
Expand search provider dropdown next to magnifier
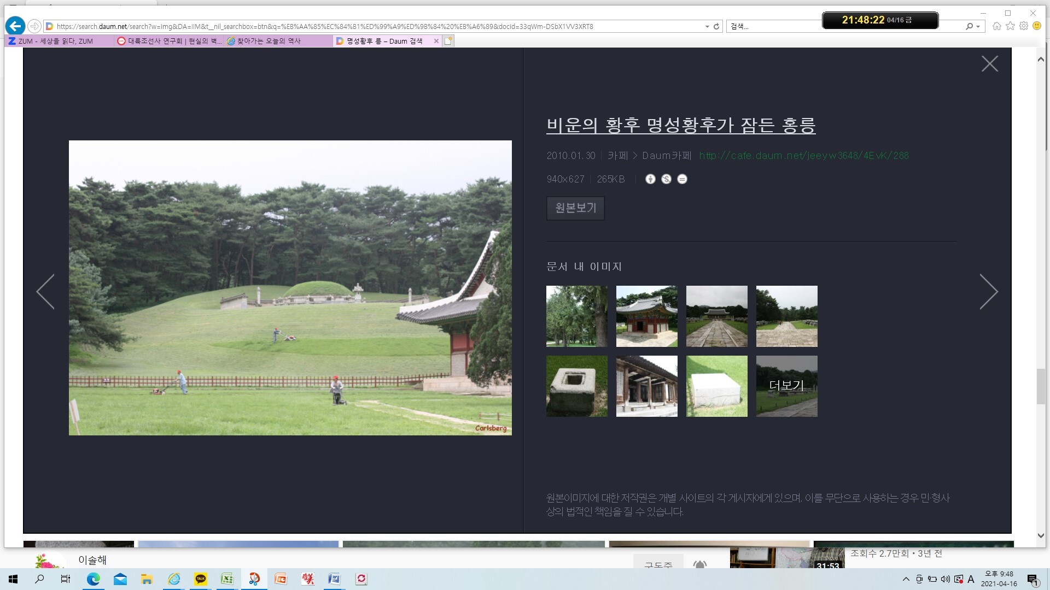[978, 26]
